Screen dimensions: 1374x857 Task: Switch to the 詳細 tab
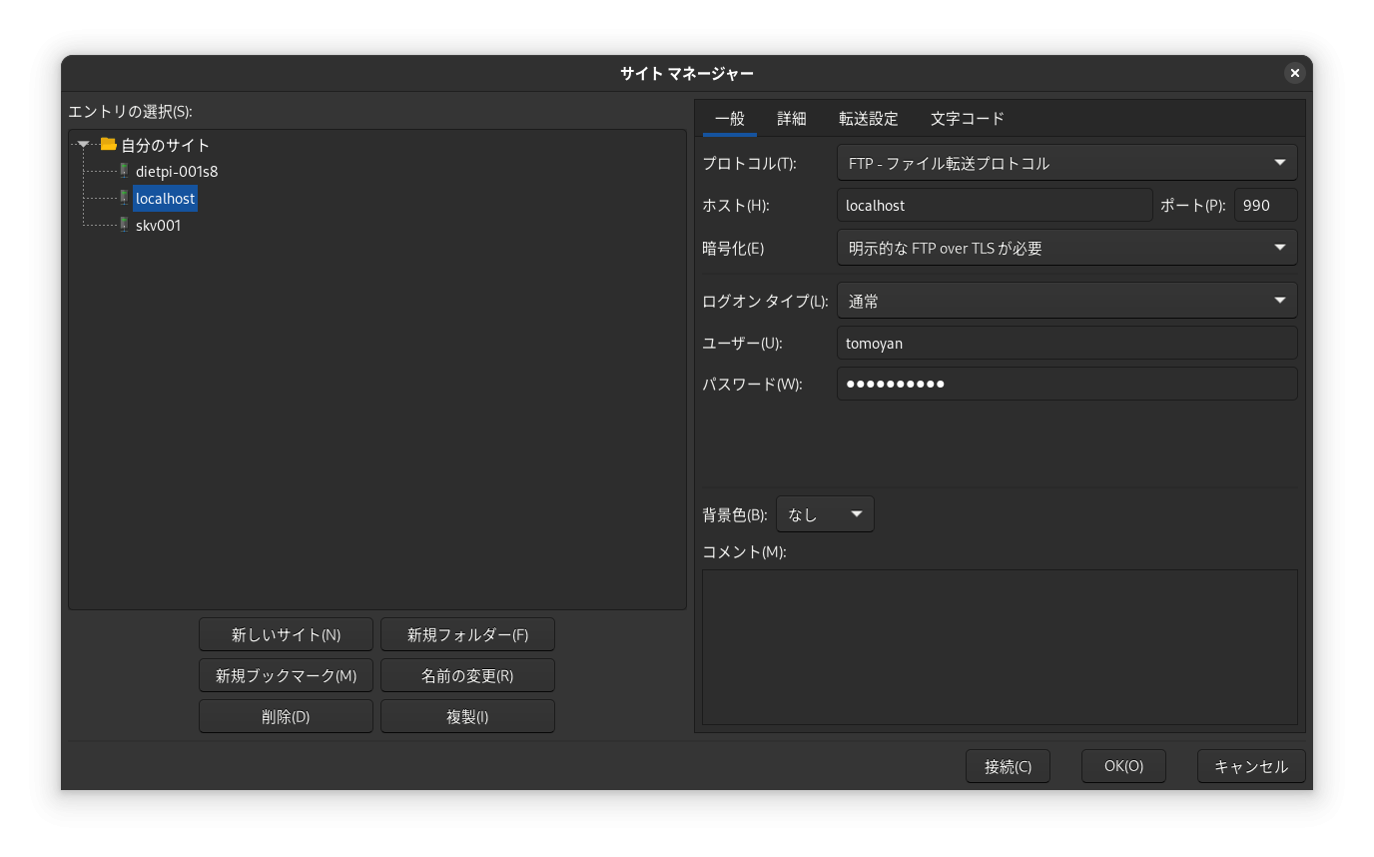(791, 119)
